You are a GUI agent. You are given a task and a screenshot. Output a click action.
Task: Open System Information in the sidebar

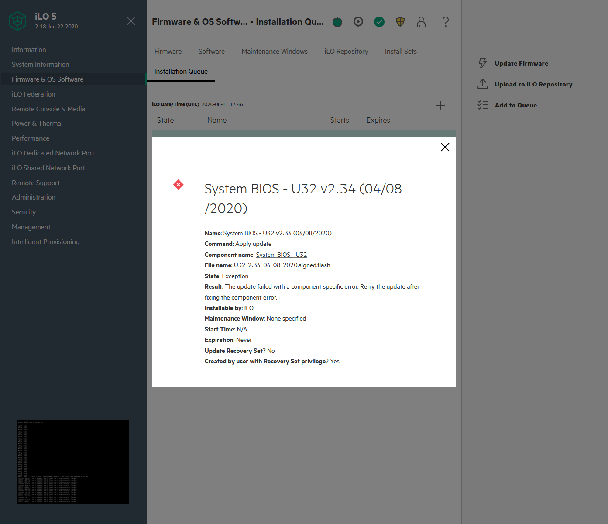click(40, 65)
